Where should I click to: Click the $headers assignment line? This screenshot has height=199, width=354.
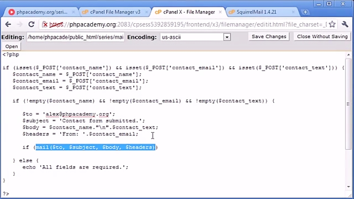point(80,134)
